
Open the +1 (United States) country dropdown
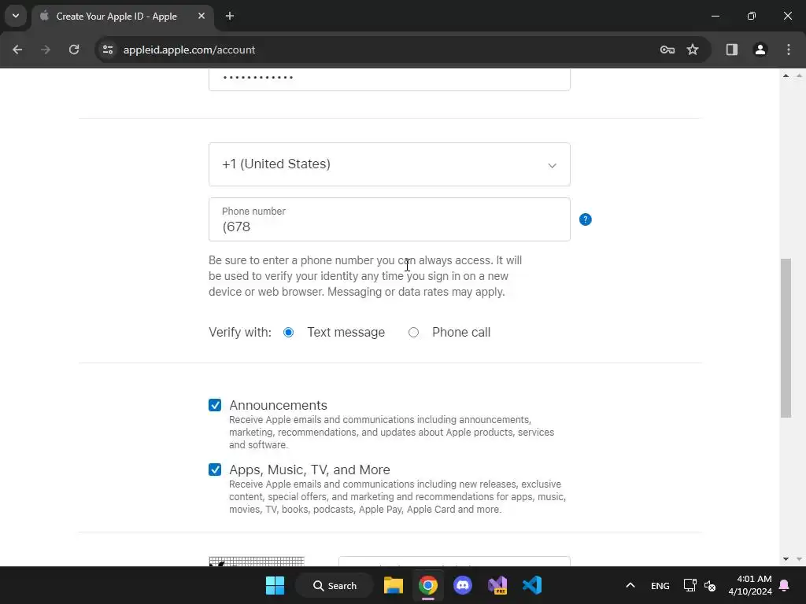(389, 164)
